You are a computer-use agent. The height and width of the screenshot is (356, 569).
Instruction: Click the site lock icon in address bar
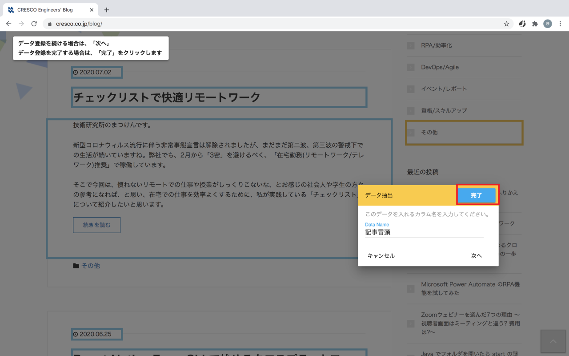coord(50,24)
